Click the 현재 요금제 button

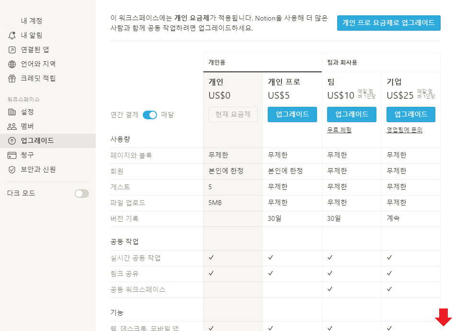pyautogui.click(x=233, y=114)
